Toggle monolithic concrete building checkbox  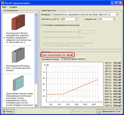pyautogui.click(x=44, y=37)
